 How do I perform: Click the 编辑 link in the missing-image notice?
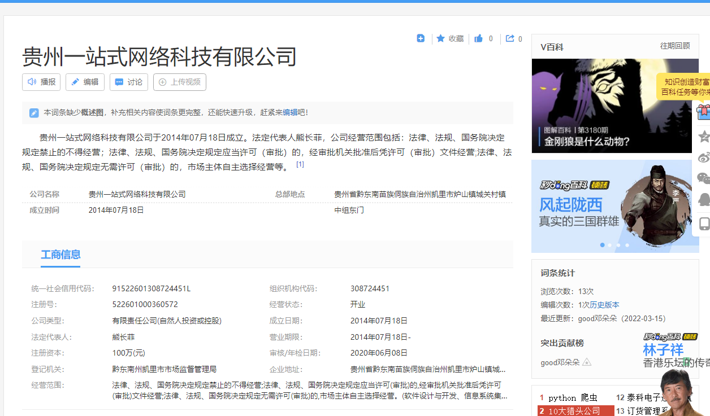[290, 113]
